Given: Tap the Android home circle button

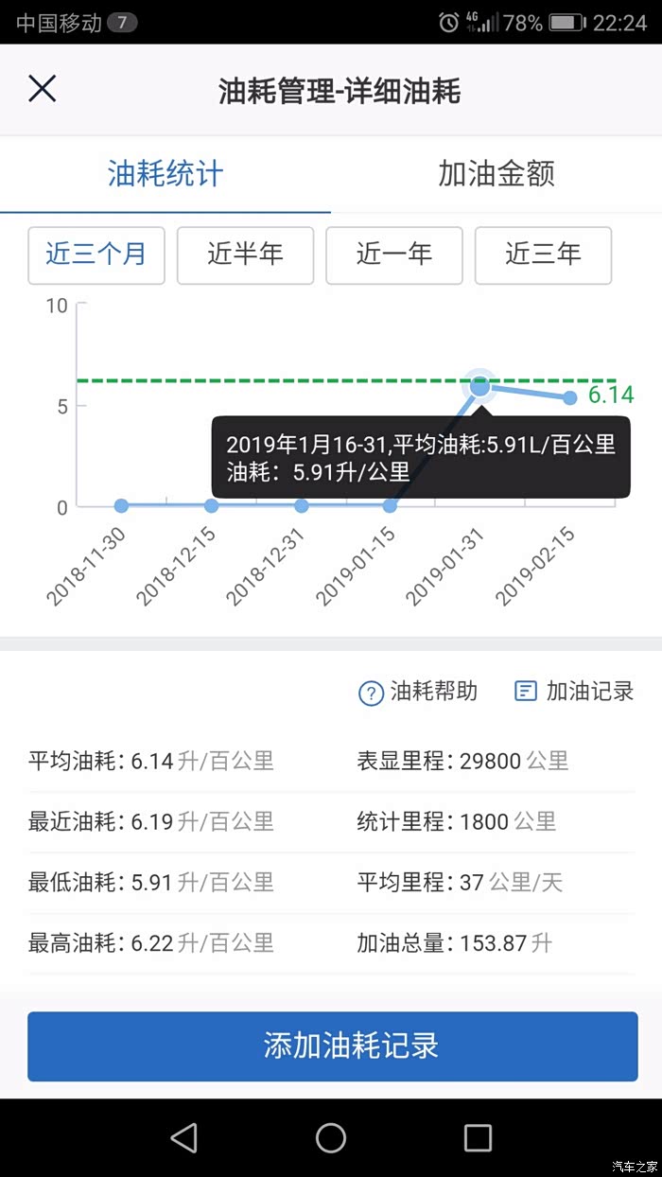Looking at the screenshot, I should 331,1137.
